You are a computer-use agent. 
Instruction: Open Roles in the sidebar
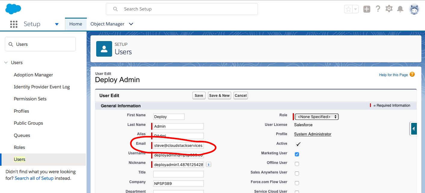pos(19,147)
